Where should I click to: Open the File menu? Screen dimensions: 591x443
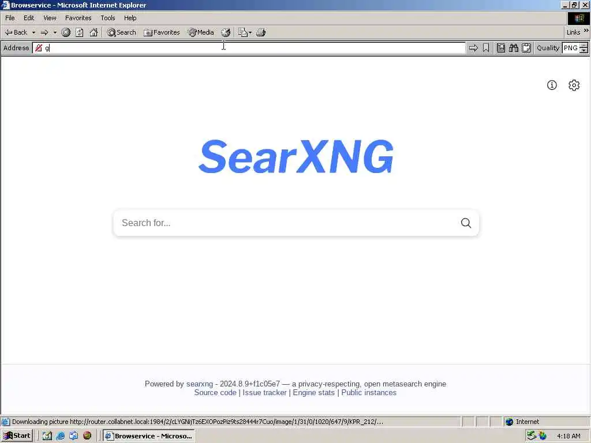tap(10, 18)
